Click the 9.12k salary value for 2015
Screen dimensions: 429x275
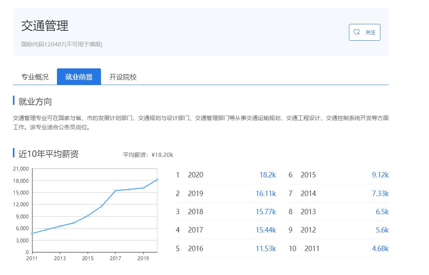380,175
